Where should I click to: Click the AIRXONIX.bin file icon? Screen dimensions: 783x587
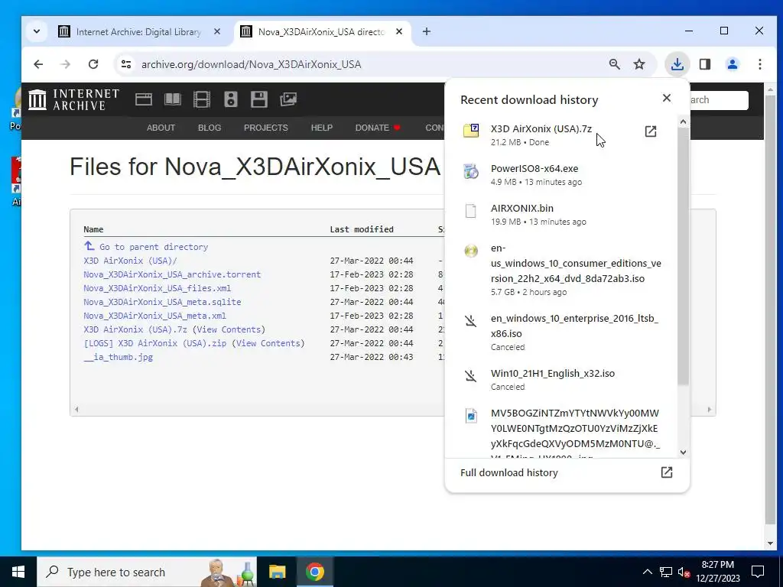click(470, 211)
